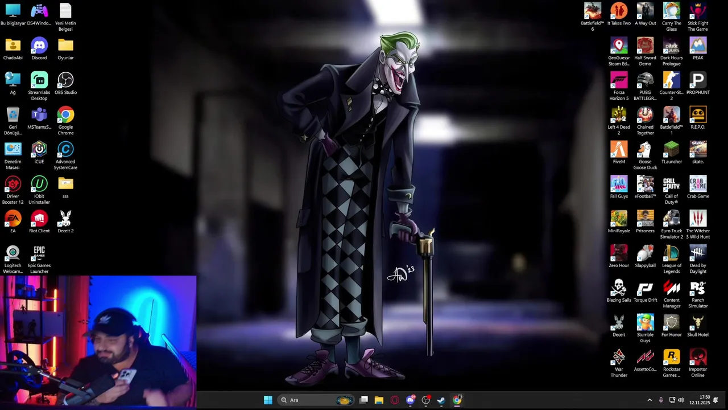Select the TLauncher Minecraft icon
728x410 pixels.
point(672,149)
